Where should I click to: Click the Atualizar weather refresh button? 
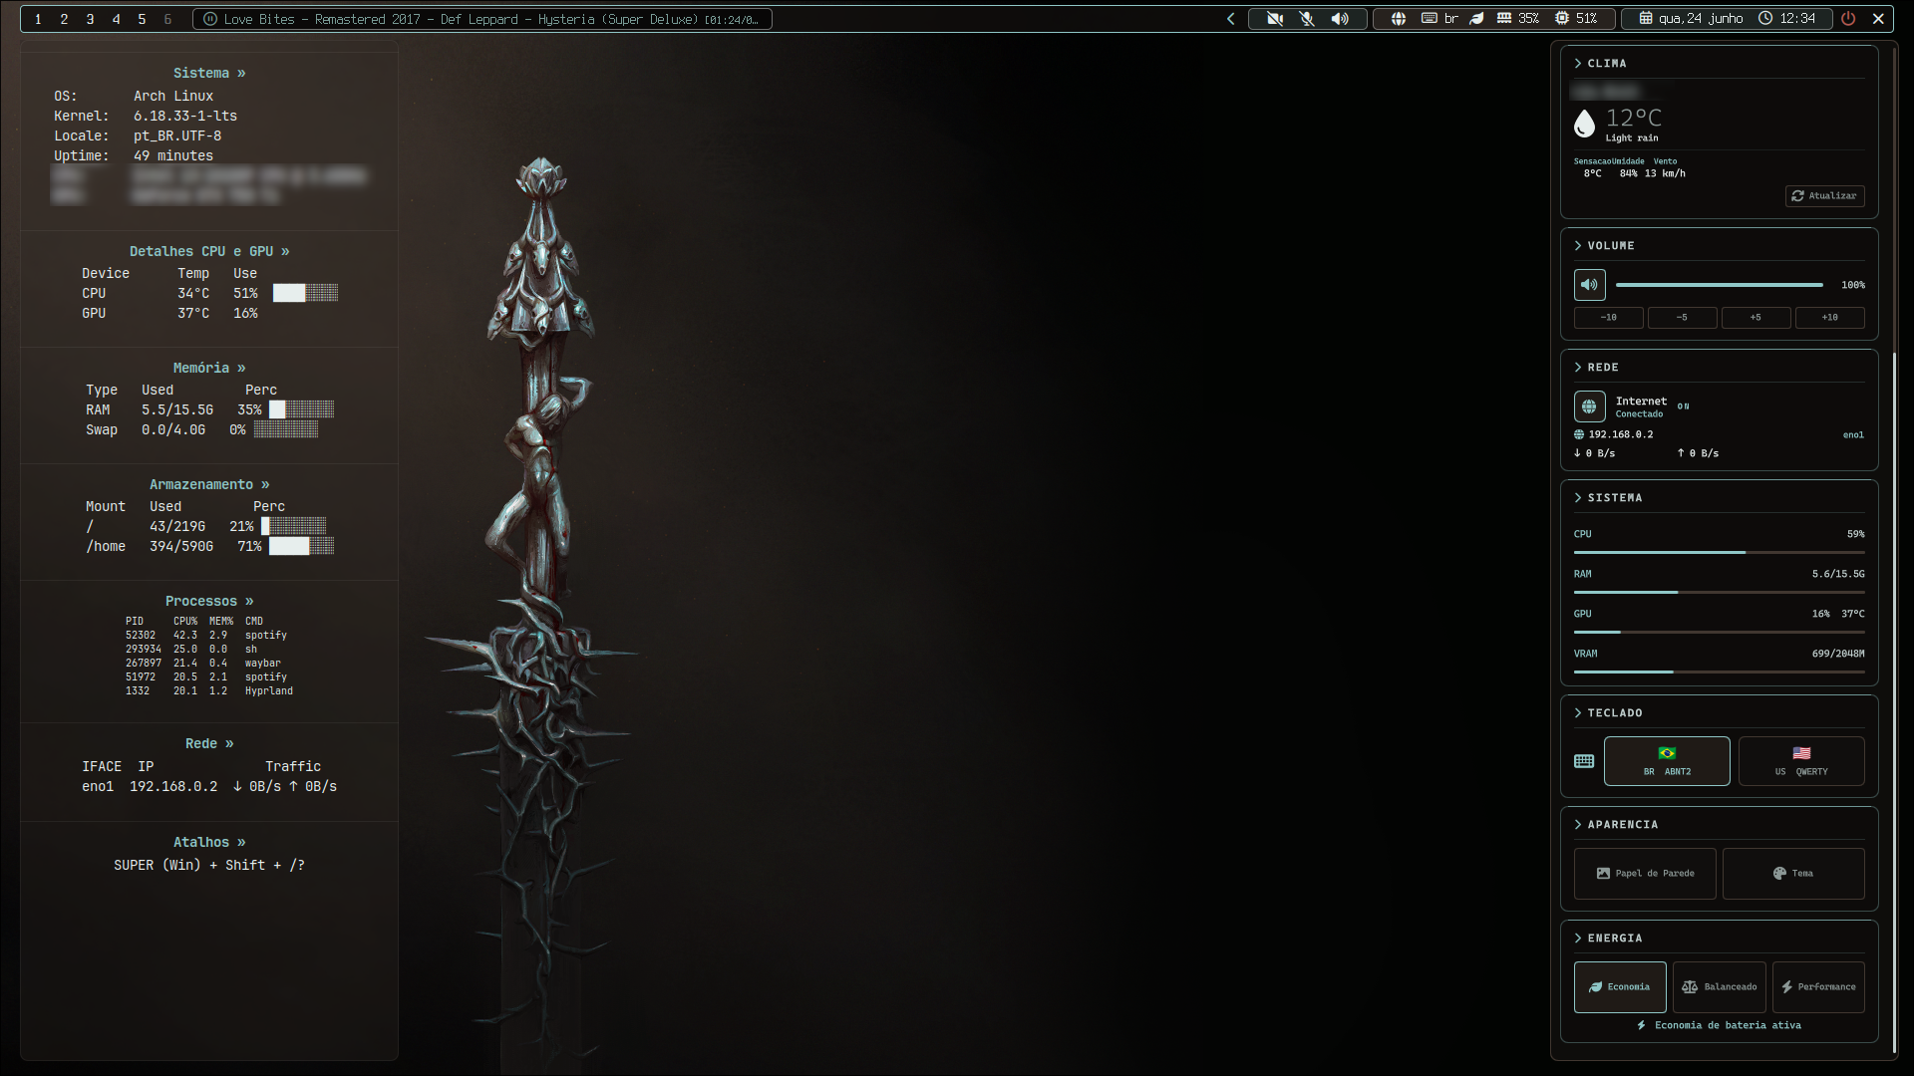[1824, 196]
